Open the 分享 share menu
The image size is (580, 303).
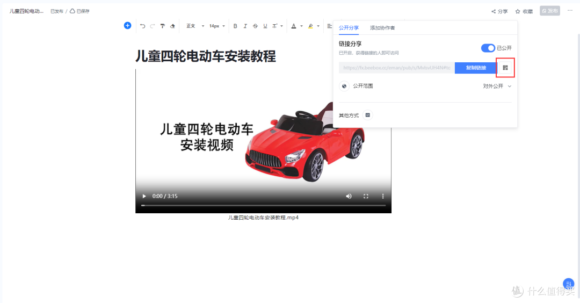click(499, 11)
